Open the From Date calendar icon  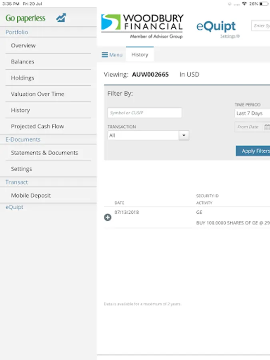click(x=267, y=127)
